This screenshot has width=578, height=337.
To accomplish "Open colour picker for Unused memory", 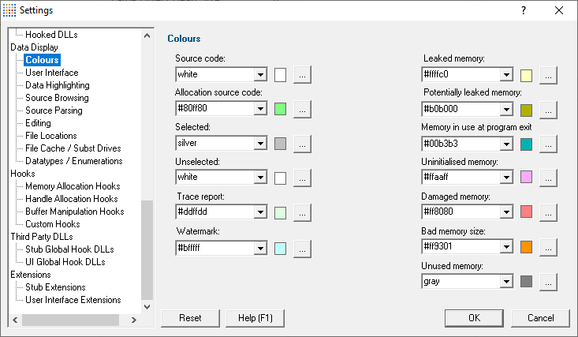I will [548, 282].
